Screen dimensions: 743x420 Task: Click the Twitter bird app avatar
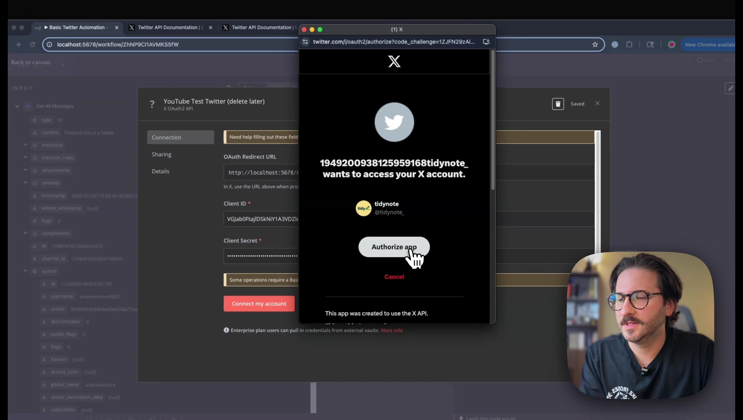(x=394, y=122)
